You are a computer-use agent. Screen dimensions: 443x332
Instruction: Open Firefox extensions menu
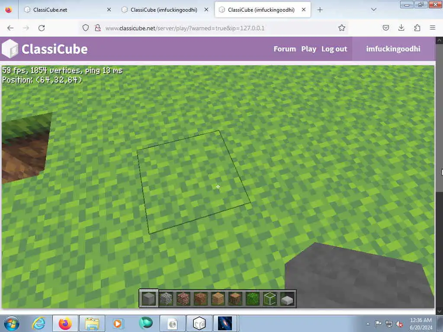coord(417,28)
